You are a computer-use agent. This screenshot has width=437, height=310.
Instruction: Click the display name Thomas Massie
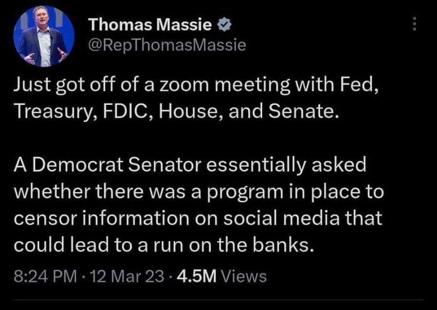coord(152,24)
